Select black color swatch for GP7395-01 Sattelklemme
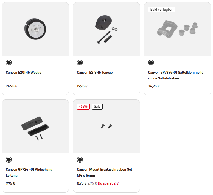 (151, 63)
